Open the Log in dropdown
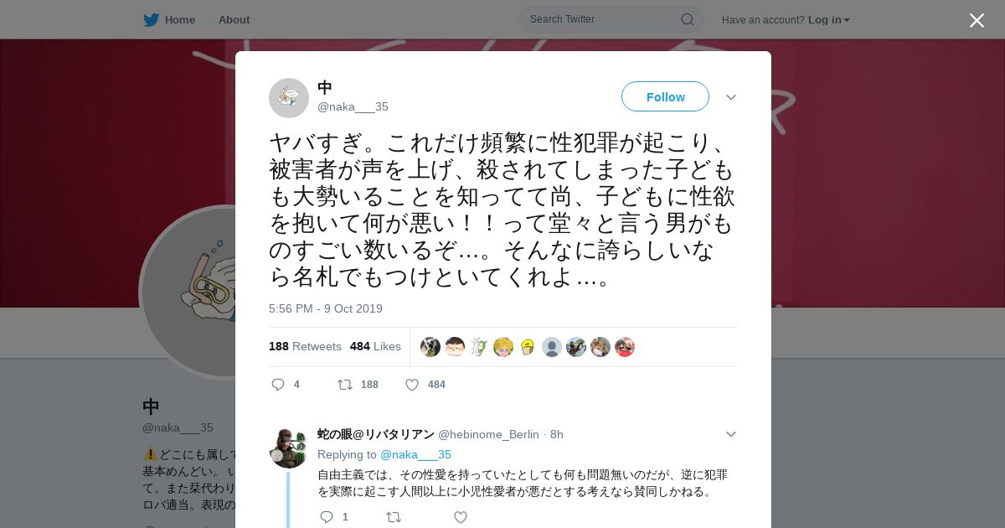Screen dimensions: 1005x528 click(828, 19)
